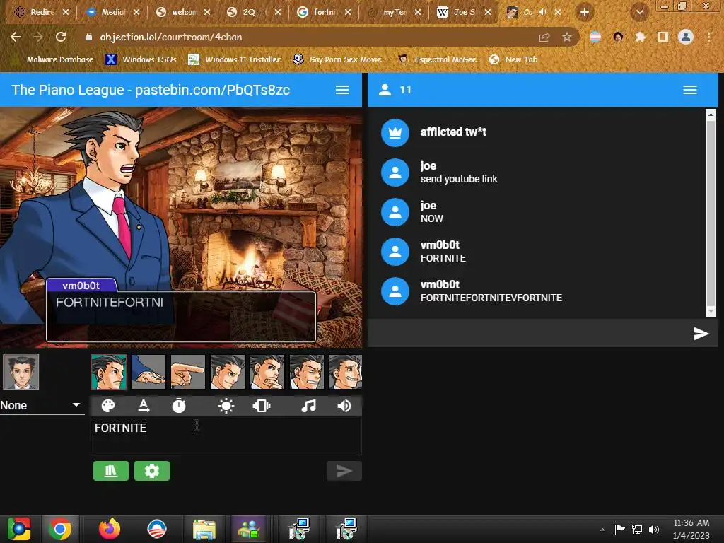Viewport: 724px width, 543px height.
Task: Open the New Tab bookmark
Action: [x=513, y=59]
